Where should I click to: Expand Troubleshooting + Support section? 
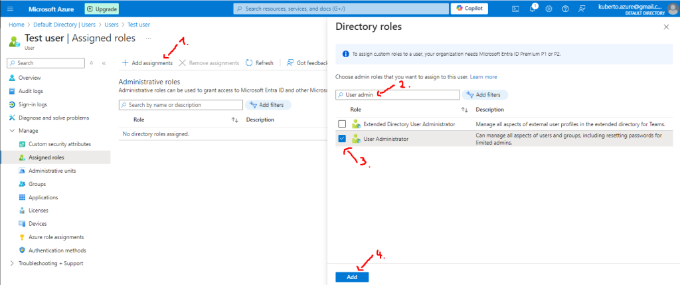click(x=12, y=263)
